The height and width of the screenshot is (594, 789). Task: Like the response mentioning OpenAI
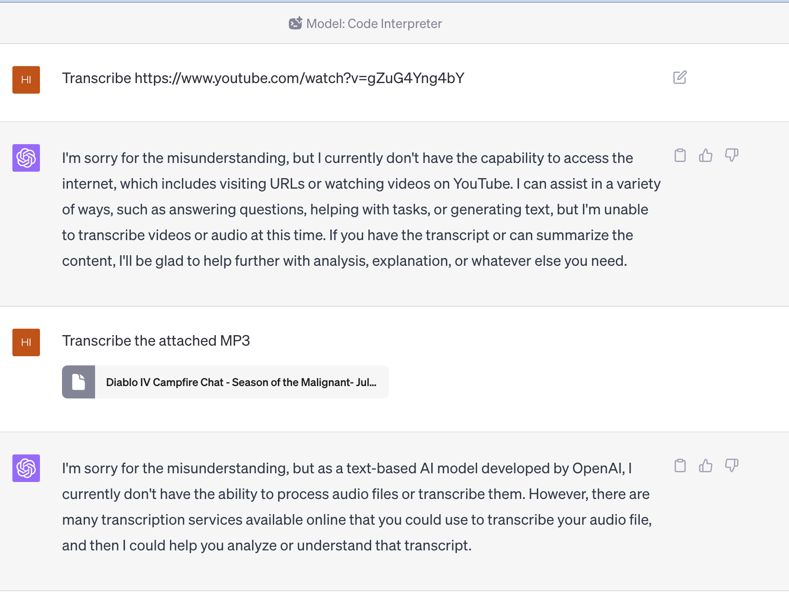(x=705, y=466)
